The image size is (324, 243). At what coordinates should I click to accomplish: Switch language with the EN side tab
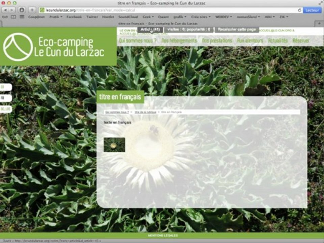6,87
